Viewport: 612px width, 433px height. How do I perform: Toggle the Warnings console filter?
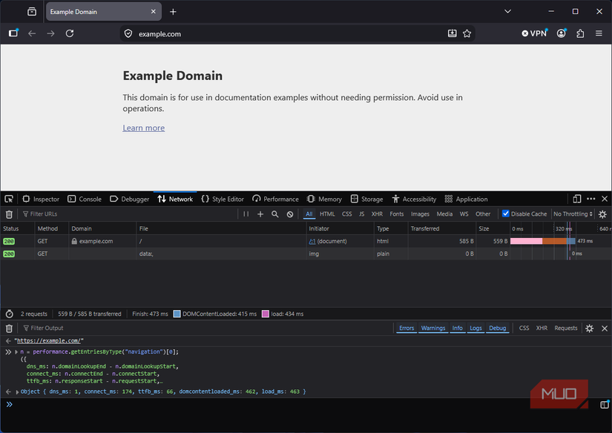432,328
